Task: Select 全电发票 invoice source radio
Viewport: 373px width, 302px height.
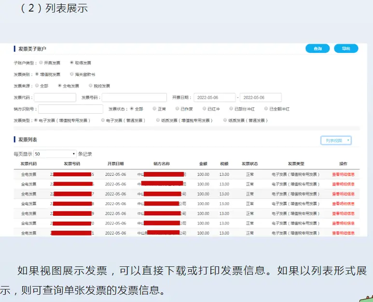Action: pyautogui.click(x=60, y=86)
